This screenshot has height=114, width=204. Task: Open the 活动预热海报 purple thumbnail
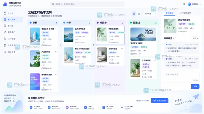(35, 82)
